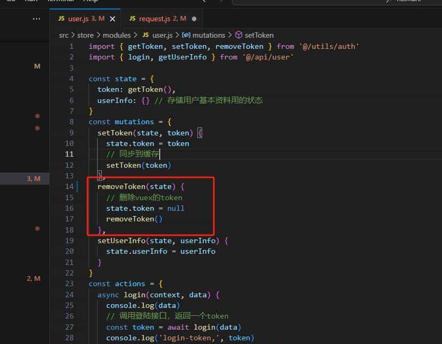Toggle the orange breakpoint dot beside setToken mutation
Viewport: 442px width, 344px height.
[x=37, y=128]
